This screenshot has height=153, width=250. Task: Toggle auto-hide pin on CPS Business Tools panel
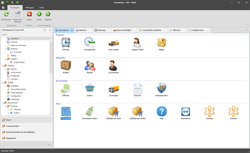pos(45,30)
